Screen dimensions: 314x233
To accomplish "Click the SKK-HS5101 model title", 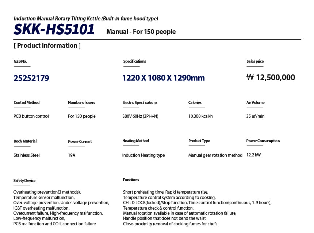I will pyautogui.click(x=54, y=30).
